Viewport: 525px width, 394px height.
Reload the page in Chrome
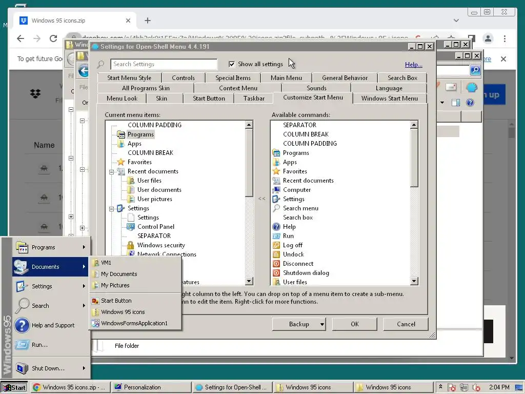click(53, 38)
